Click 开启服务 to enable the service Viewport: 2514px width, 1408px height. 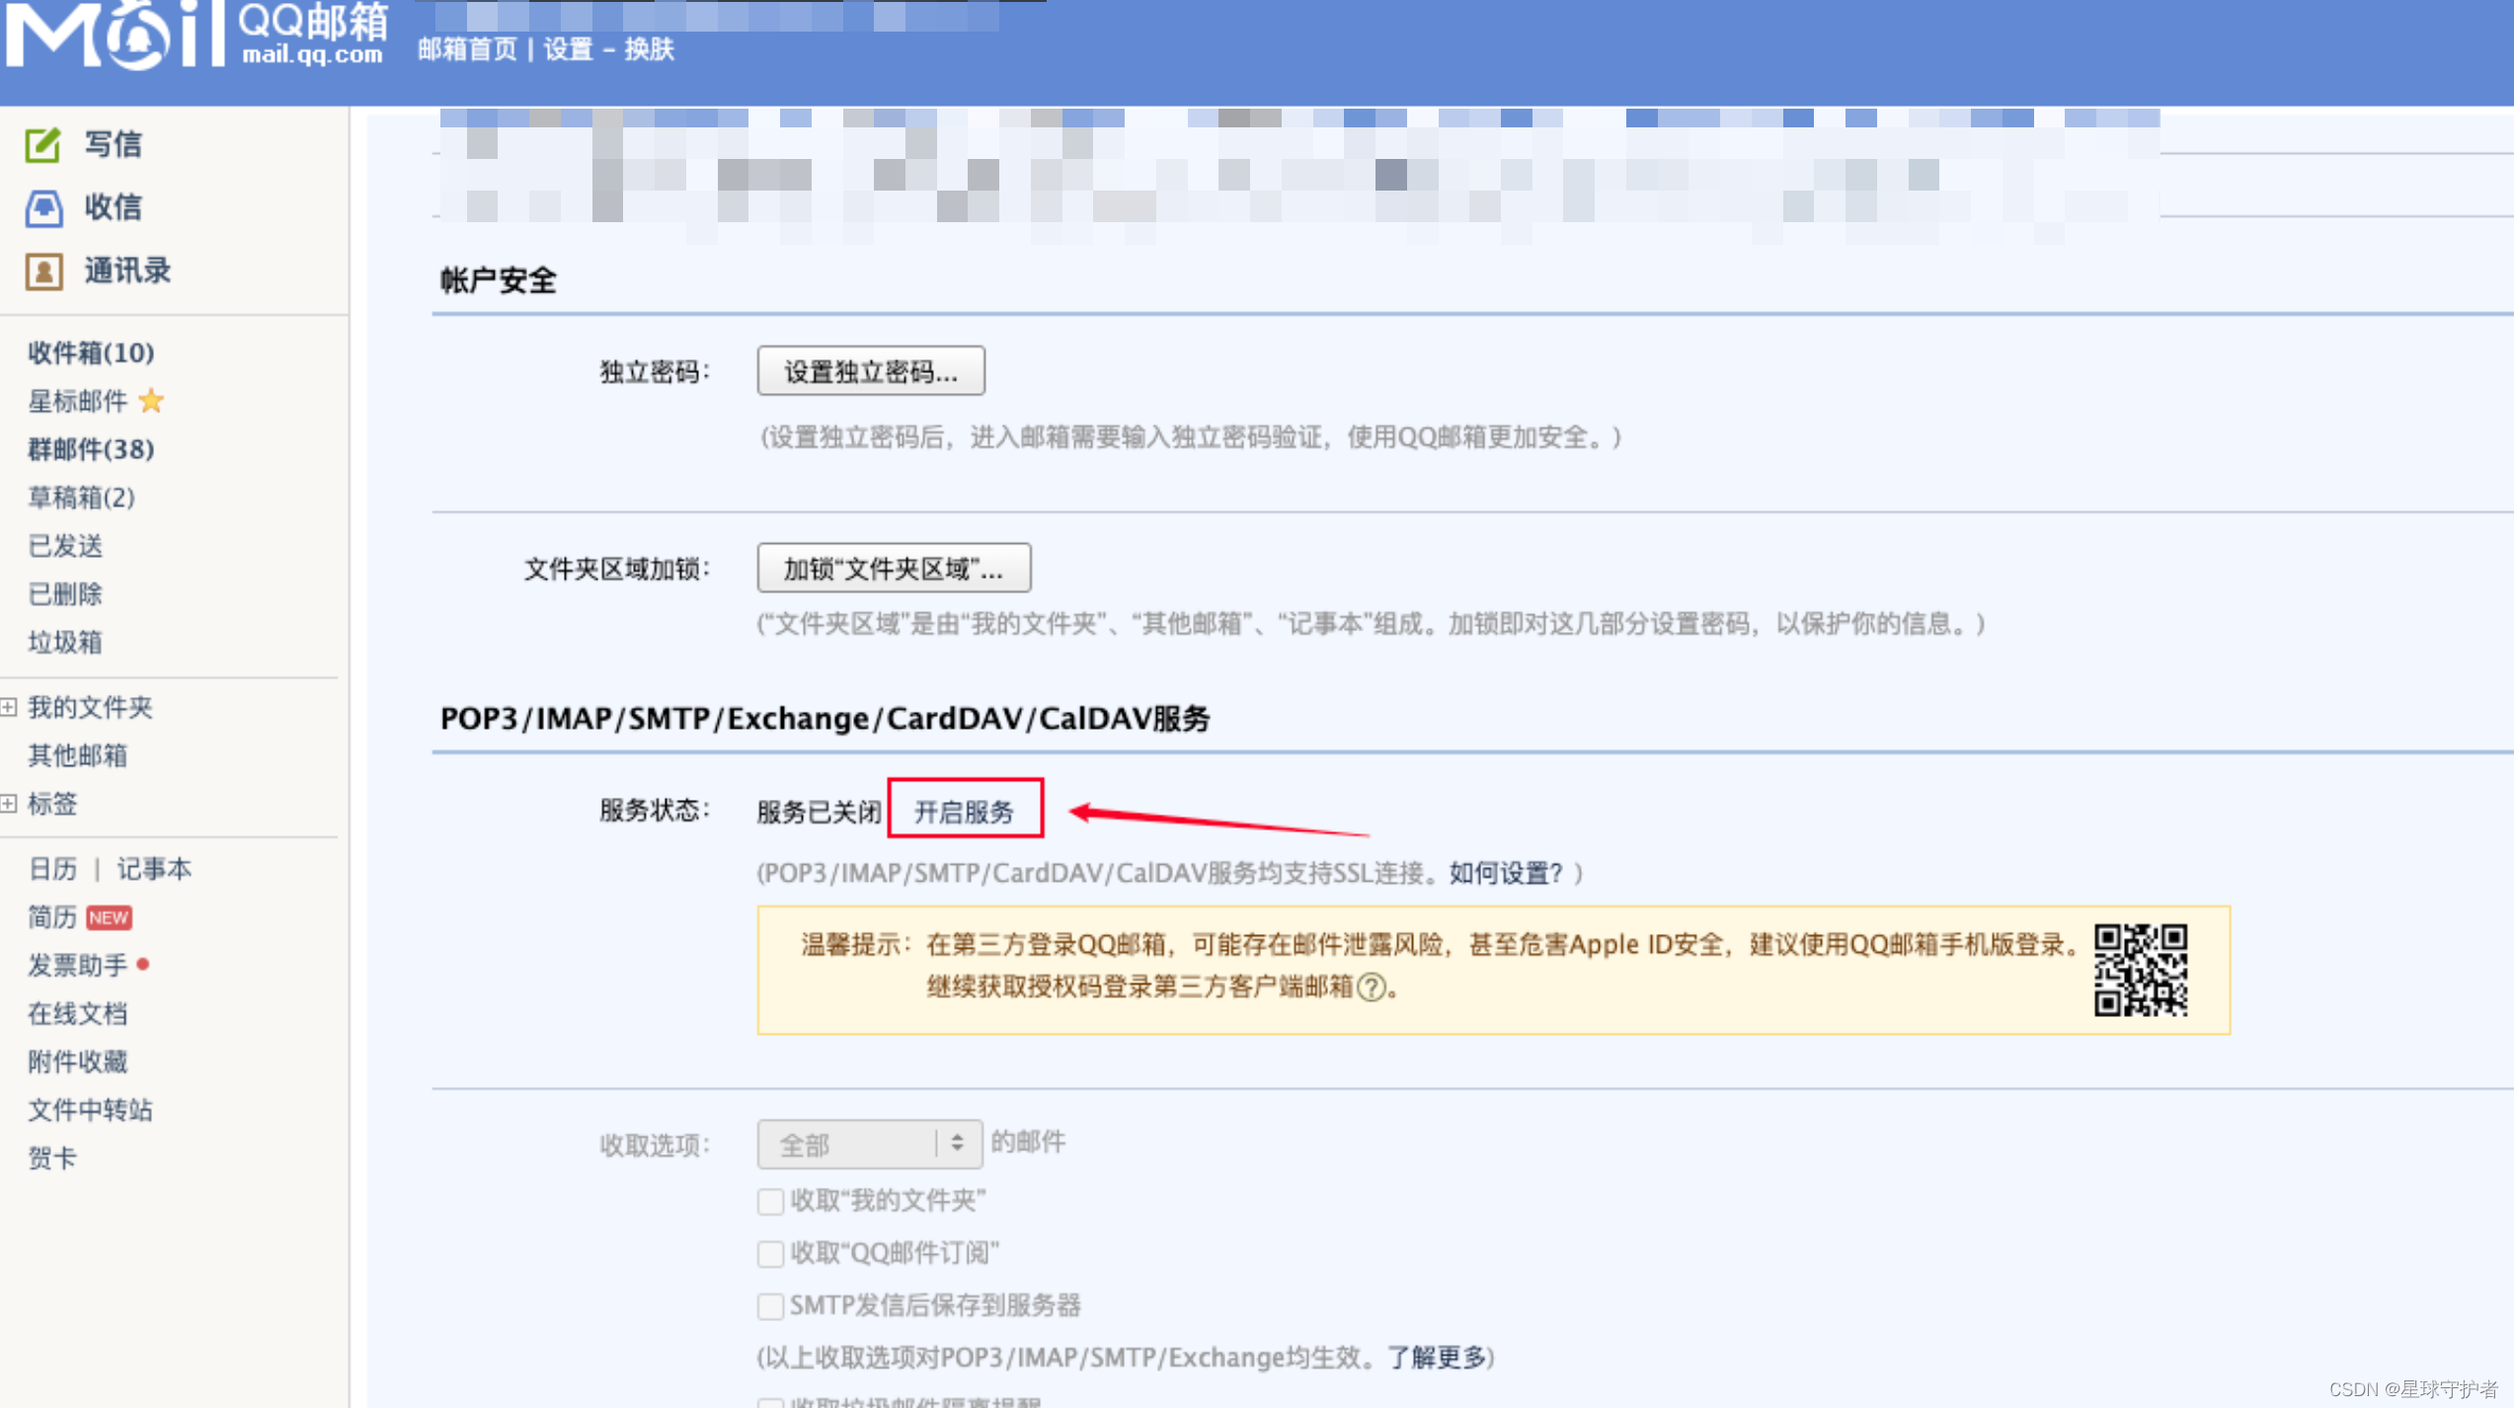tap(965, 812)
